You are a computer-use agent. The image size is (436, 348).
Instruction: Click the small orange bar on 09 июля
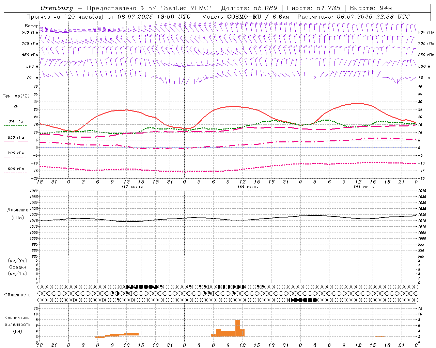tap(380, 336)
